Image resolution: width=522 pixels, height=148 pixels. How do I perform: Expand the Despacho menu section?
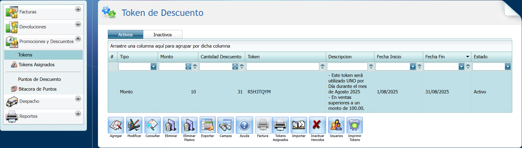[x=78, y=99]
